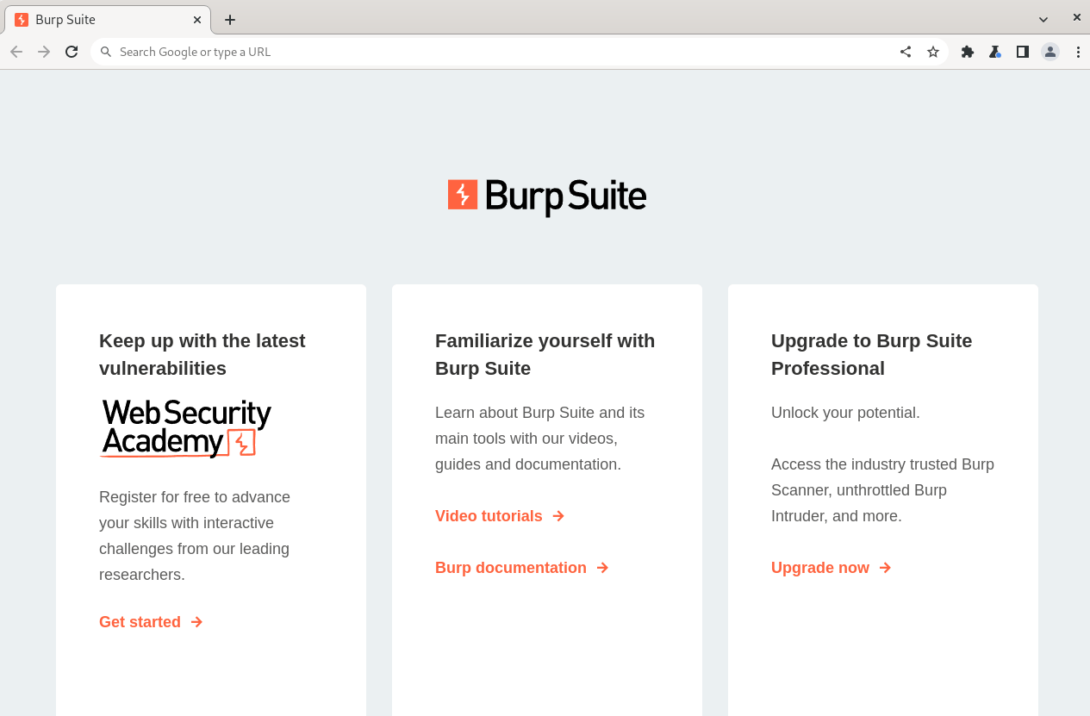Bookmark this page with the star icon
This screenshot has height=716, width=1090.
[932, 52]
